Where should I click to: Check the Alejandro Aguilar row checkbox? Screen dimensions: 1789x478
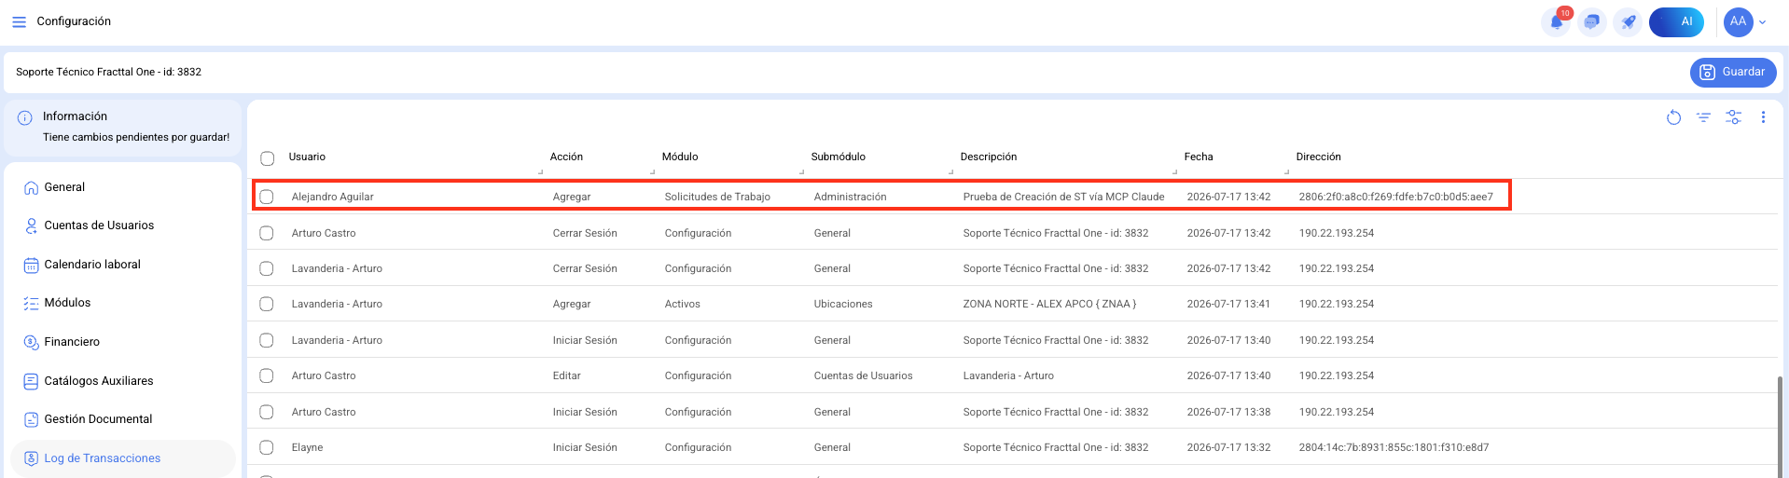point(267,197)
